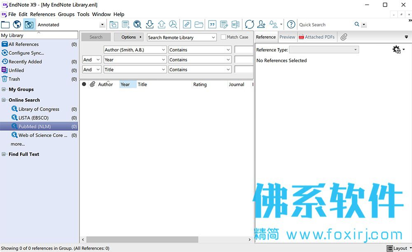This screenshot has width=412, height=252.
Task: Collapse the My Groups section
Action: (4, 89)
